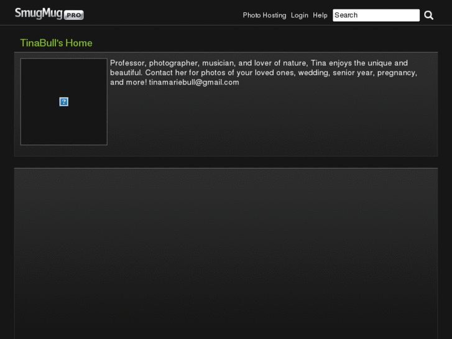Click the profile picture placeholder box
Viewport: 452px width, 339px height.
63,101
